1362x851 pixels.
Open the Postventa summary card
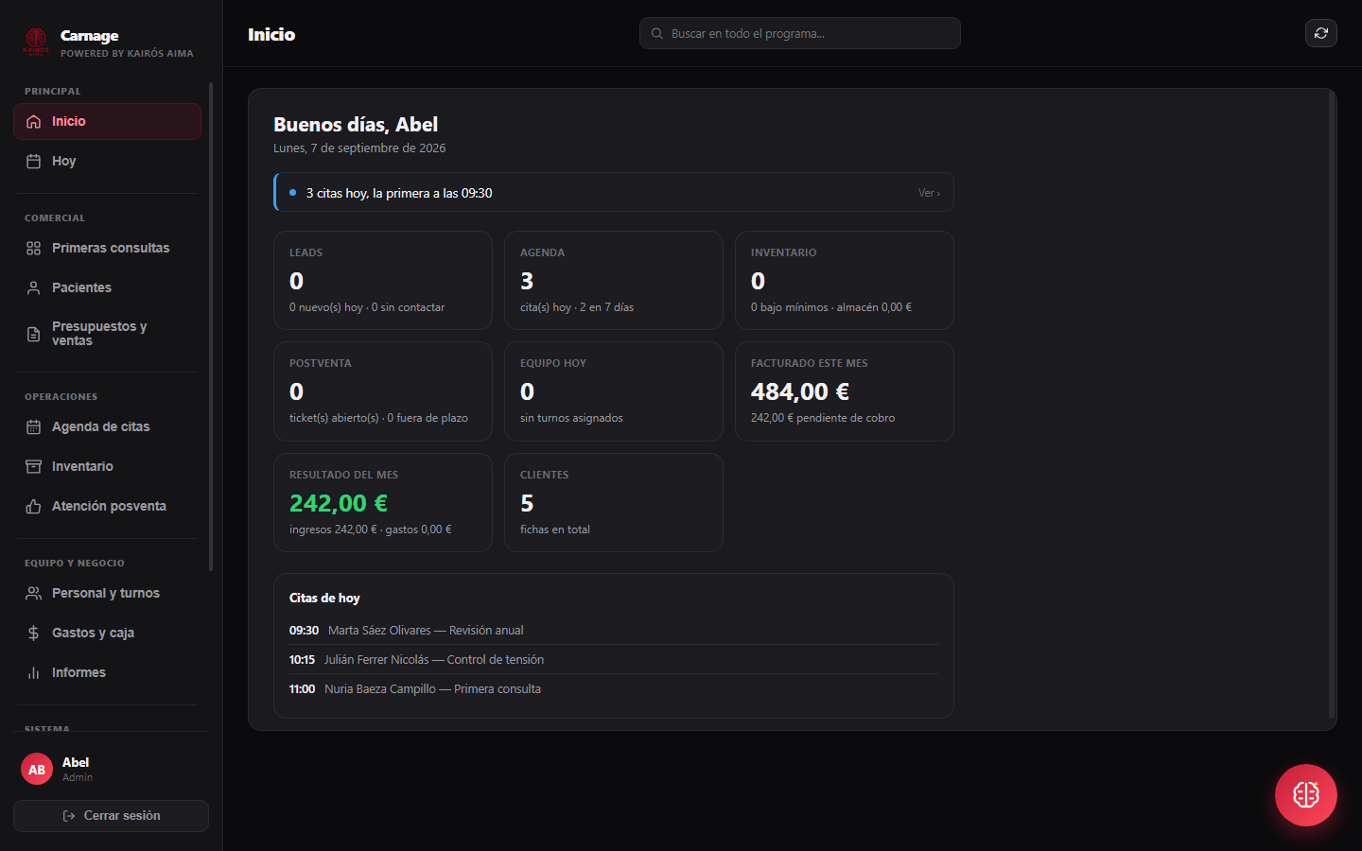coord(383,391)
